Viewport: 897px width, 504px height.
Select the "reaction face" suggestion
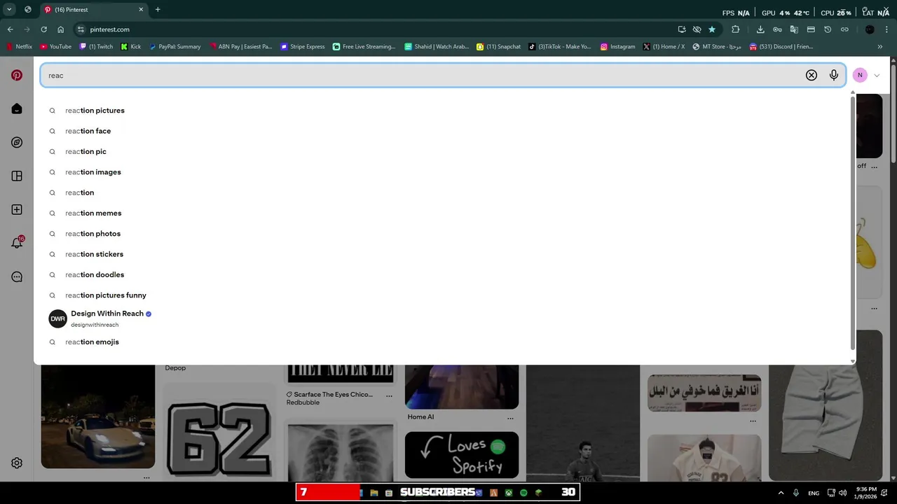88,131
